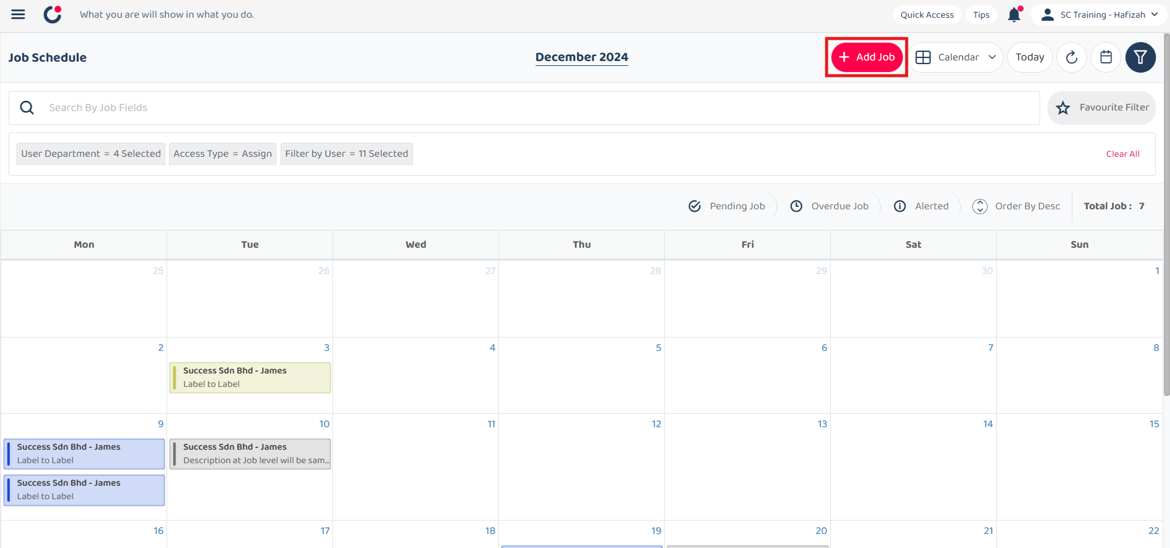Click the Sun column header
Image resolution: width=1170 pixels, height=548 pixels.
[x=1080, y=245]
